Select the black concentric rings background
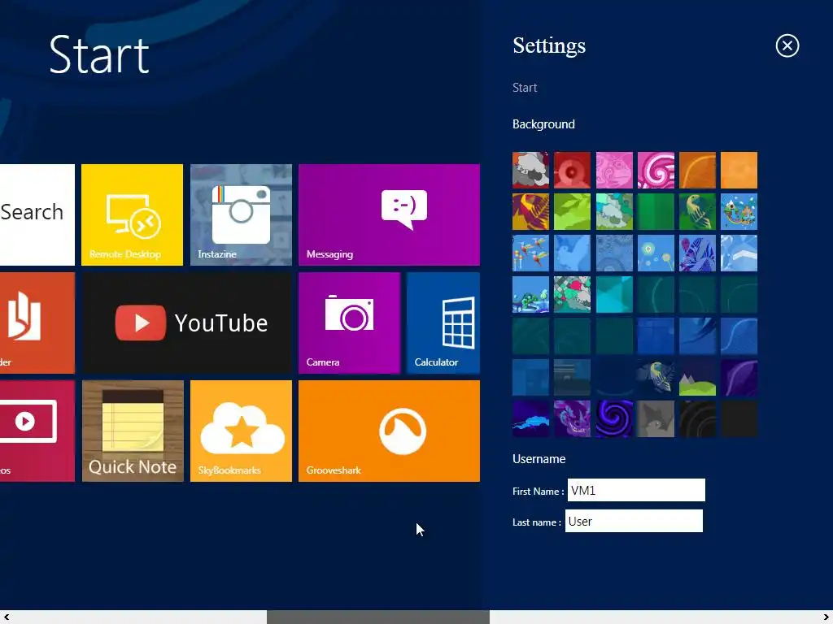This screenshot has width=833, height=624. point(697,418)
